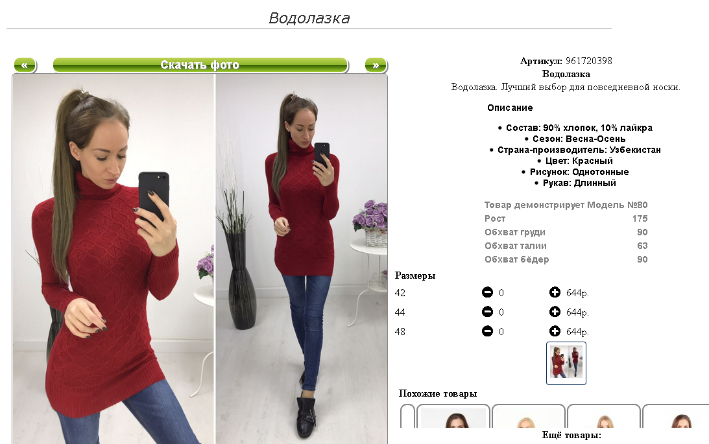
Task: Click the plus icon for size 48
Action: point(555,331)
